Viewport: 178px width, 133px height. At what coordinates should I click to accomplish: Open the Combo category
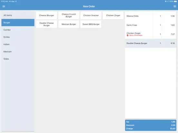(18, 30)
